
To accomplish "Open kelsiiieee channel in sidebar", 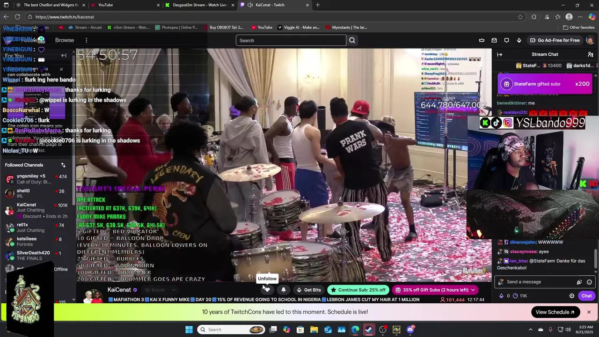I will point(36,242).
